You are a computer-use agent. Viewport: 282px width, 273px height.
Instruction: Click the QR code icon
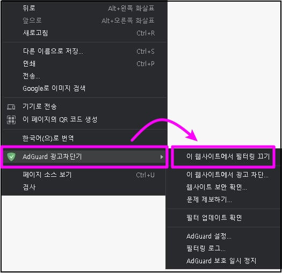tap(11, 120)
